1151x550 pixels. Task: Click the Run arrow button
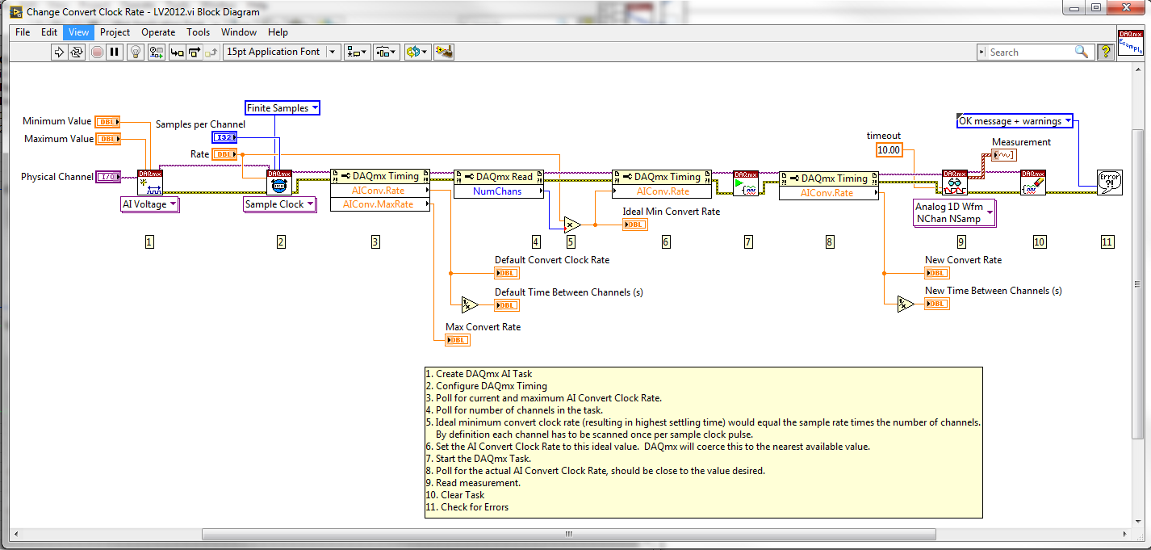(x=59, y=52)
